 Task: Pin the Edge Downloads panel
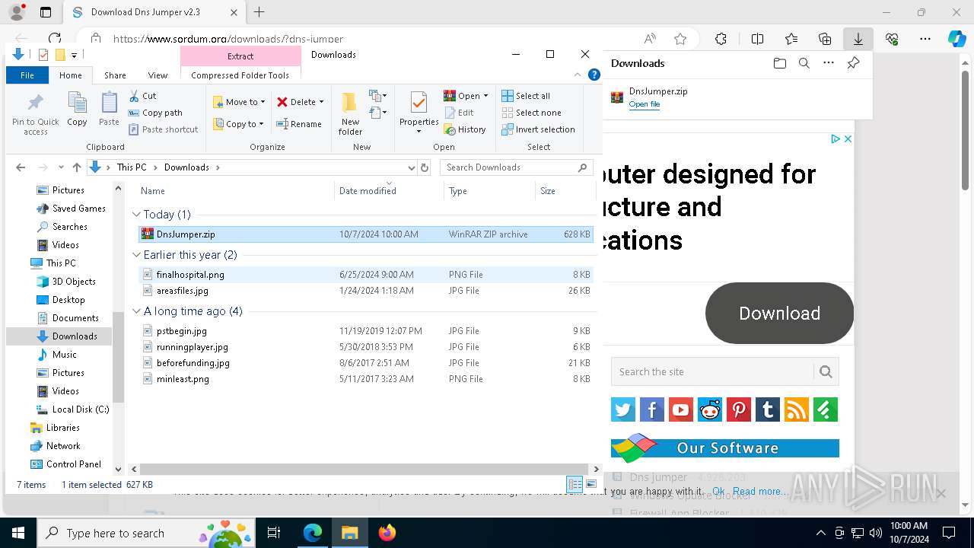click(853, 63)
